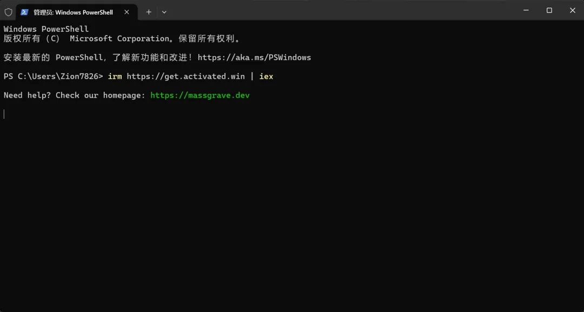Close the Windows Terminal window
This screenshot has width=584, height=312.
click(x=573, y=10)
